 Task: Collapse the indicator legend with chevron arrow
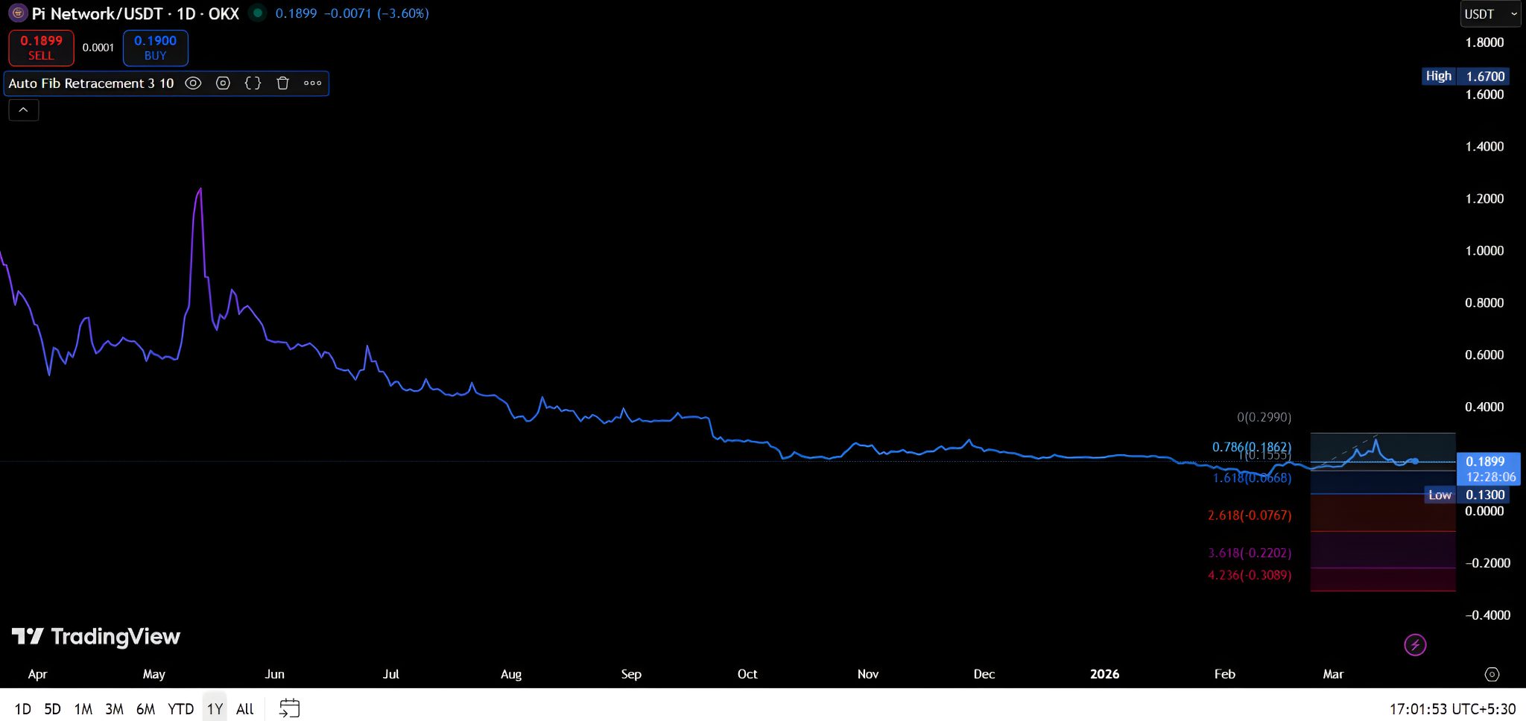click(x=24, y=110)
